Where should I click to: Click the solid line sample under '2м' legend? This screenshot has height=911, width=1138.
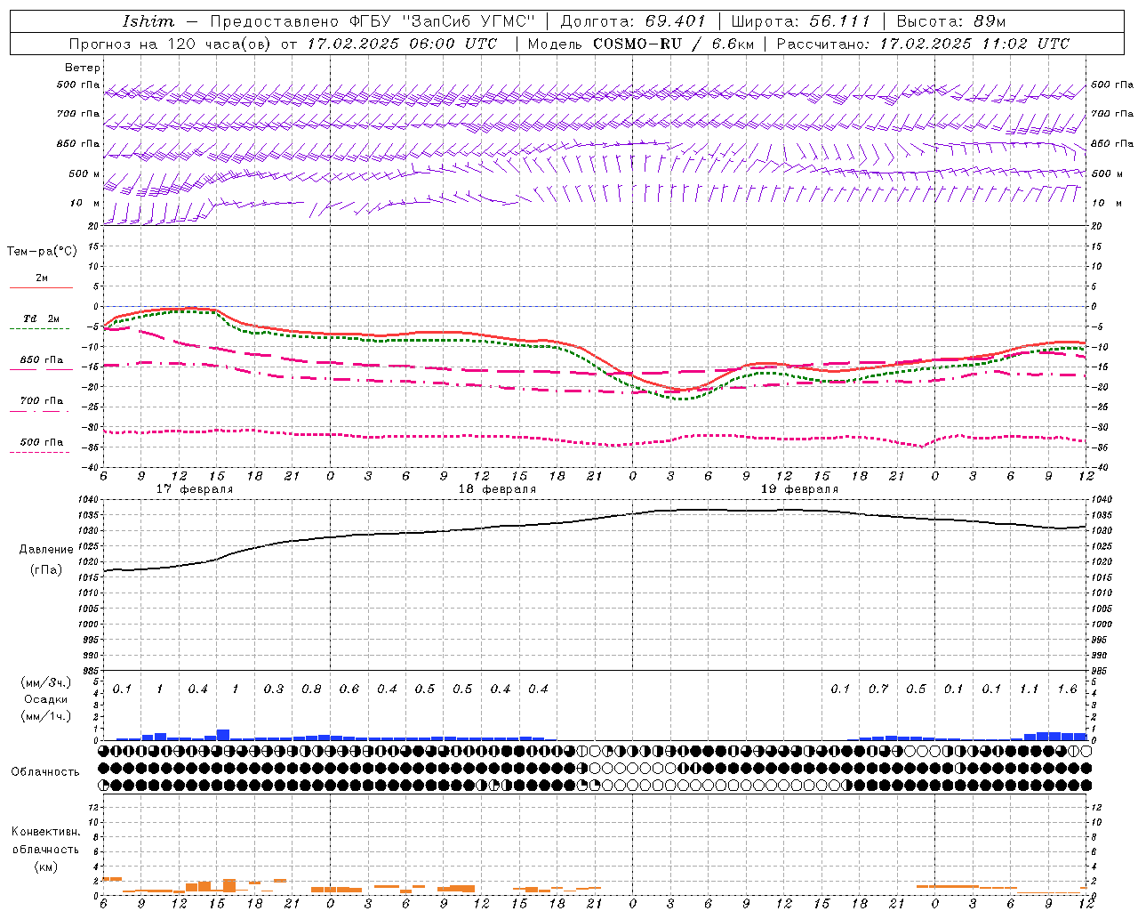click(41, 287)
